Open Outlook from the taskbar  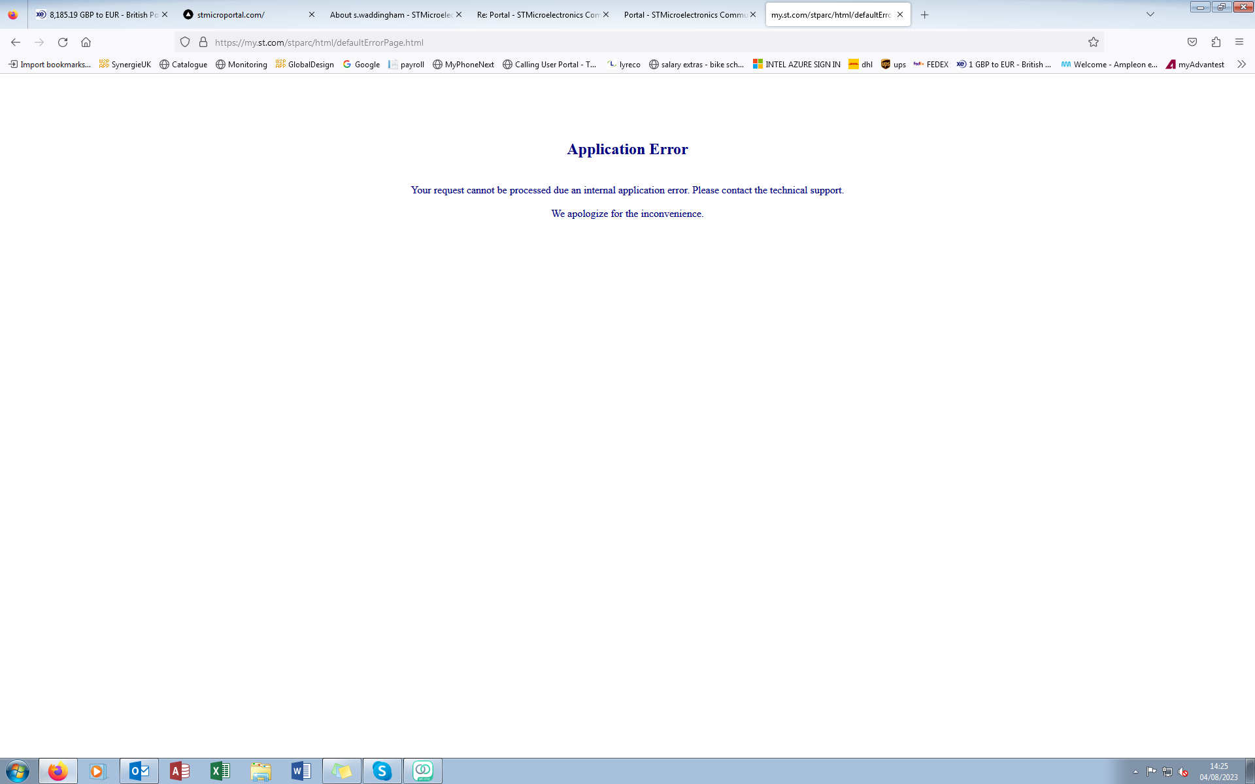139,771
